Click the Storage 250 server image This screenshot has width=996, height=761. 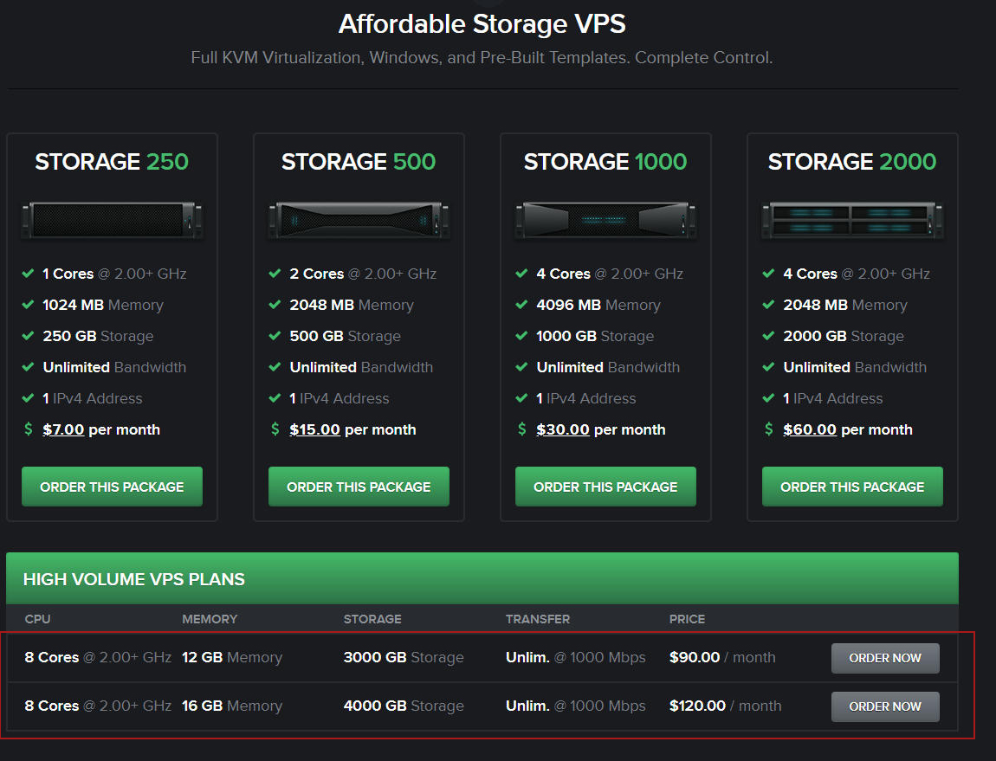point(112,220)
